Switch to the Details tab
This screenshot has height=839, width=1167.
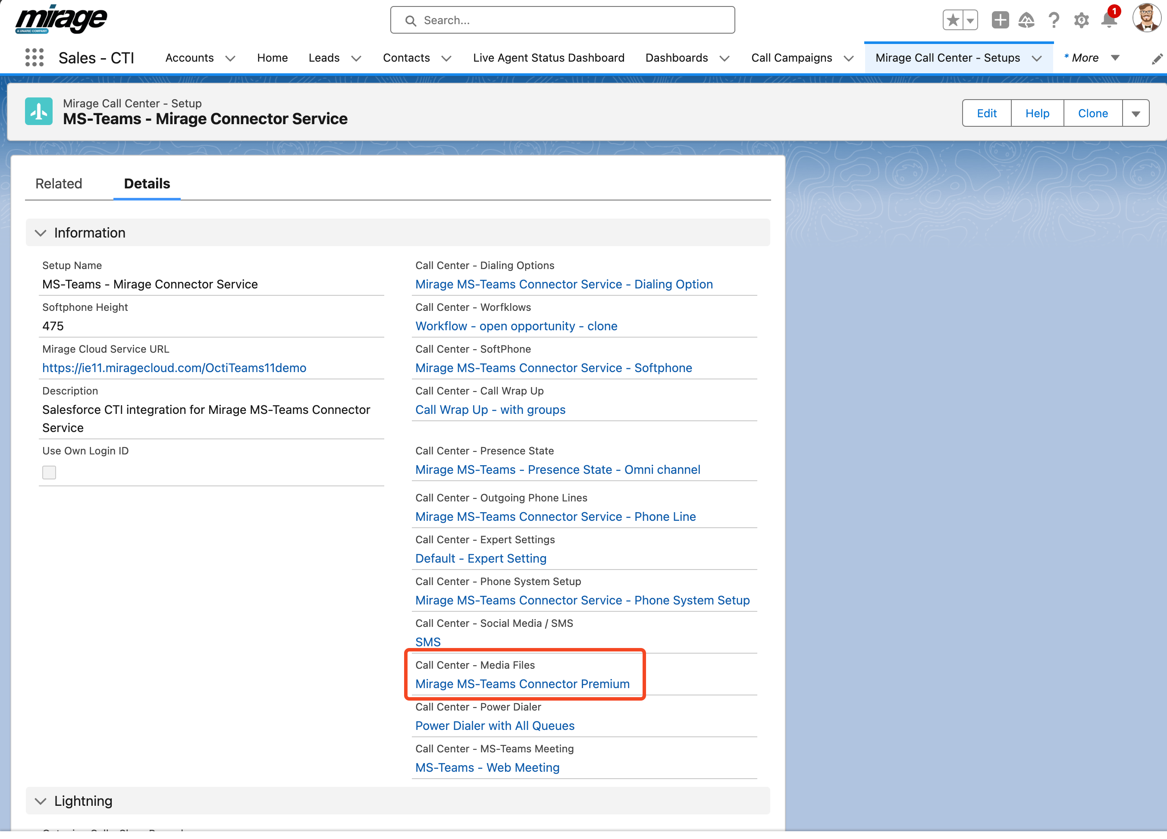[147, 183]
